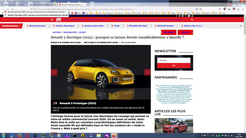Open trend '4. Essence pas chère'
This screenshot has width=246, height=138.
93,26
